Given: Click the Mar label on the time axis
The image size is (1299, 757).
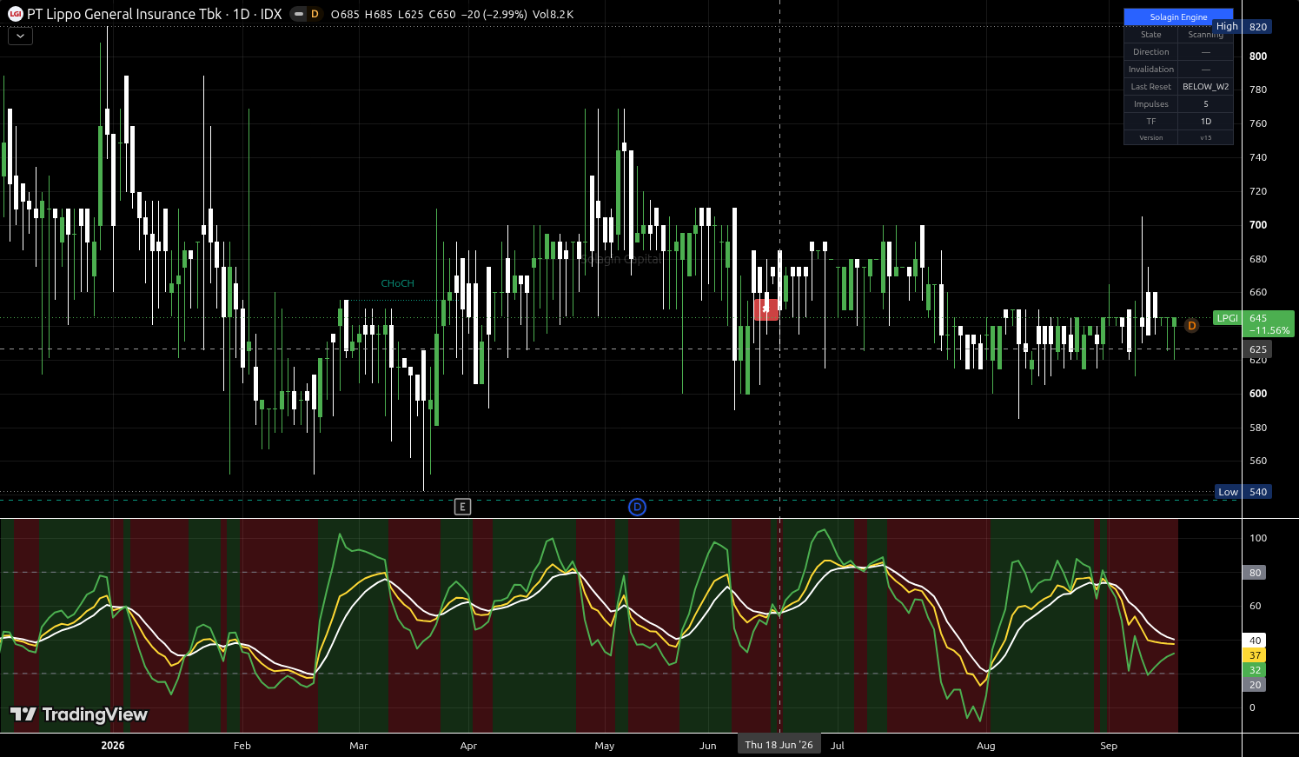Looking at the screenshot, I should tap(359, 746).
